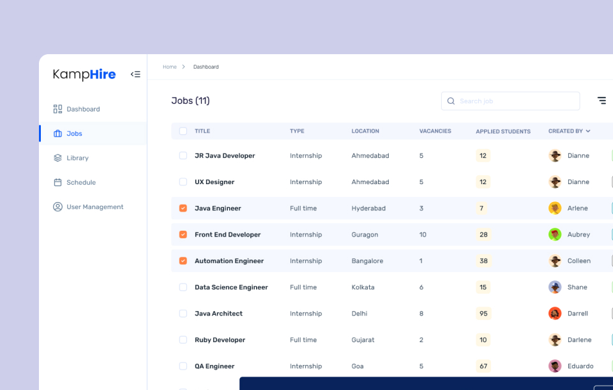
Task: Focus the Search job input field
Action: [x=510, y=101]
